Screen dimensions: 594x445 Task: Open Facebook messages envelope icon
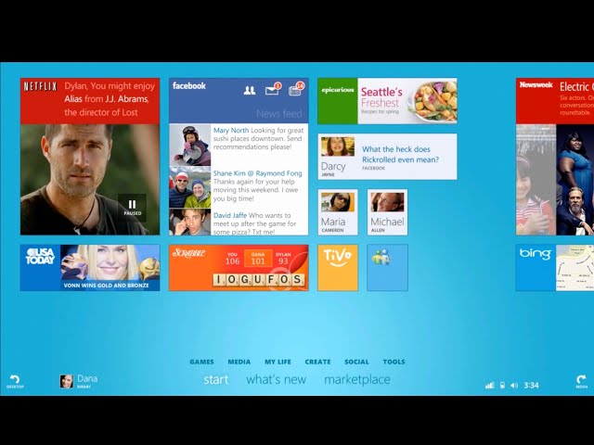tap(273, 89)
